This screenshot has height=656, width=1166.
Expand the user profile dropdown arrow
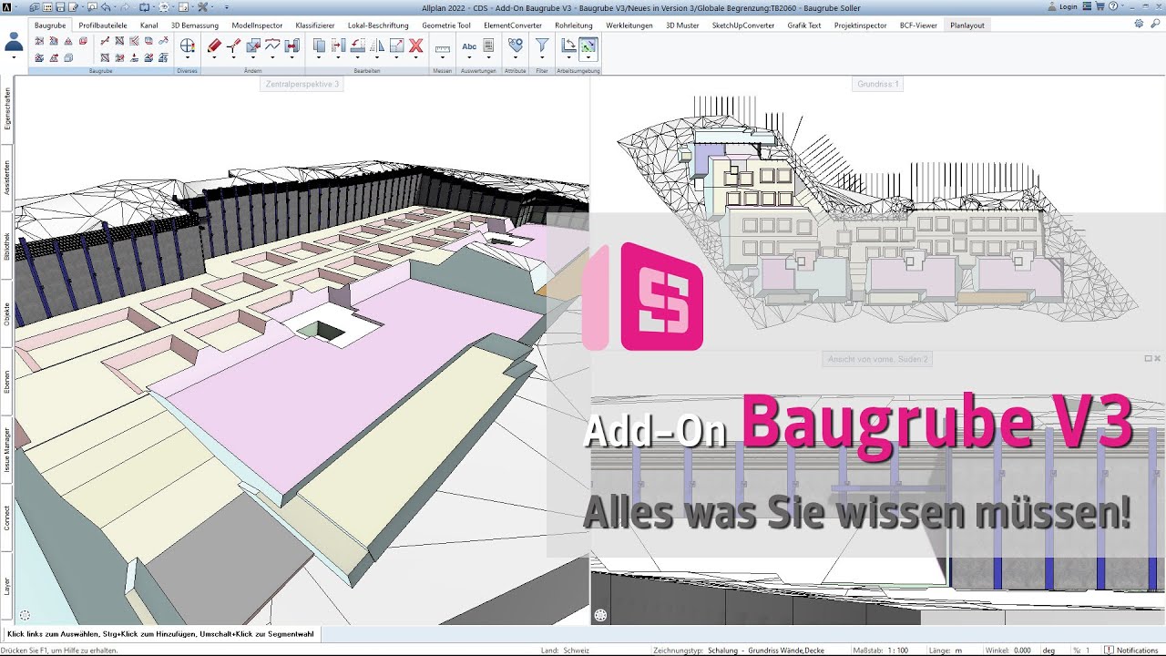point(15,57)
